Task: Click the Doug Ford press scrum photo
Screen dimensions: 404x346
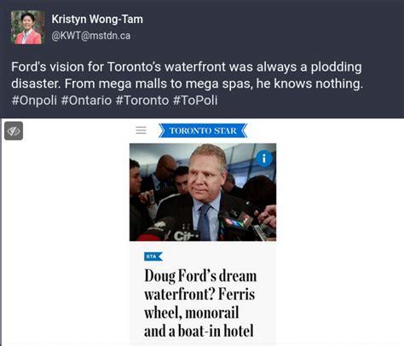Action: [203, 193]
